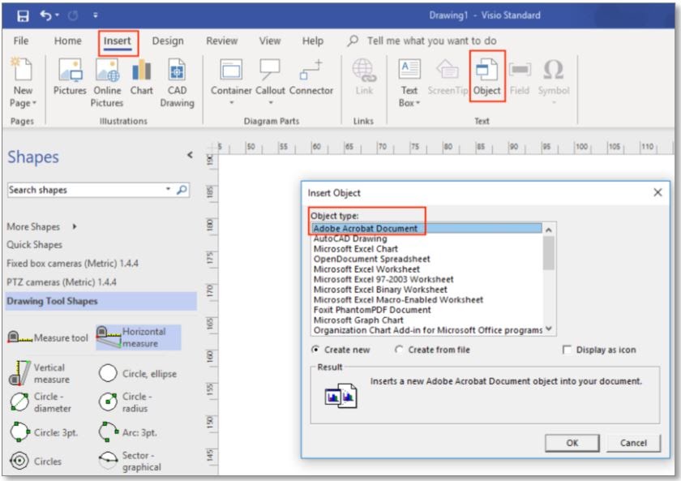The image size is (681, 481).
Task: Open the Quick Shapes stencil
Action: pos(34,245)
